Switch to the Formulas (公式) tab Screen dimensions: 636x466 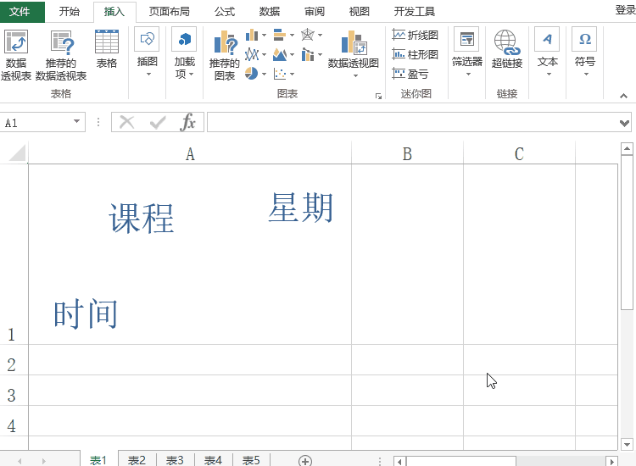point(225,11)
